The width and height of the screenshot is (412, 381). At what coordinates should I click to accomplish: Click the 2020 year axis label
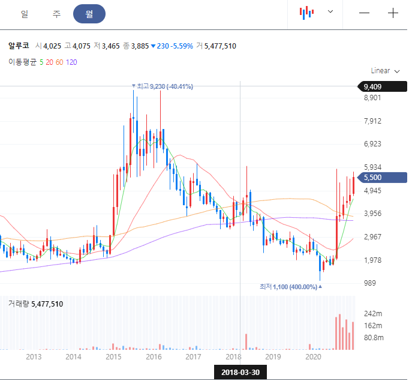click(x=313, y=357)
